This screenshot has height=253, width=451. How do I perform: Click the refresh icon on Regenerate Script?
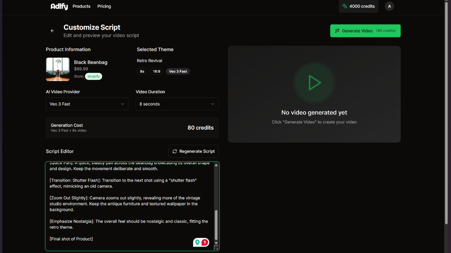point(175,151)
